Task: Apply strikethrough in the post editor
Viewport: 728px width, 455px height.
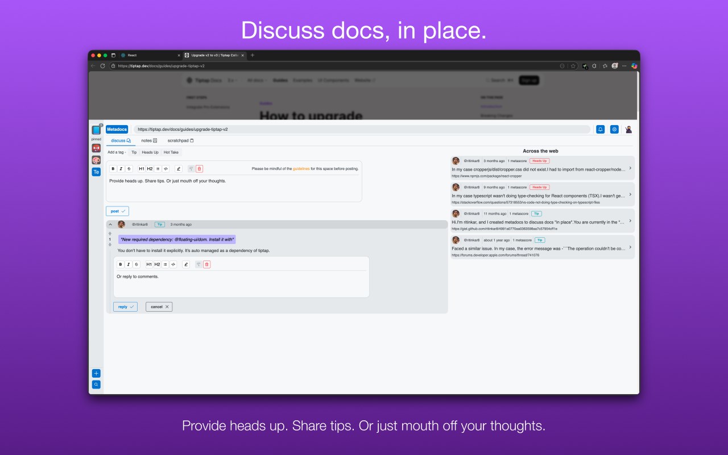Action: 129,169
